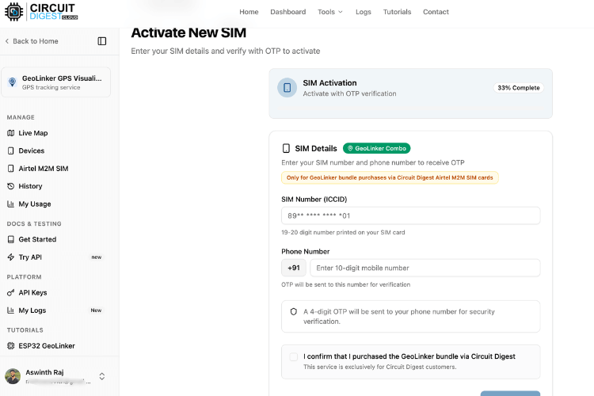Focus the SIM Number (ICCID) field

[410, 215]
